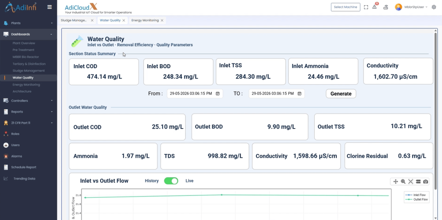
Task: Select the chart zoom magnifier tool
Action: click(403, 182)
